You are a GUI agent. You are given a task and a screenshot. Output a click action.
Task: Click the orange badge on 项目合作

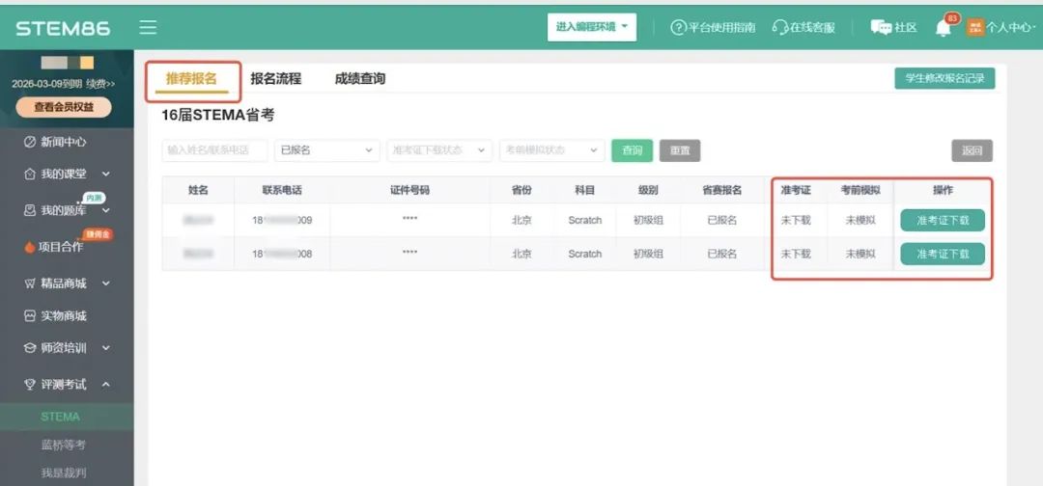click(x=99, y=234)
